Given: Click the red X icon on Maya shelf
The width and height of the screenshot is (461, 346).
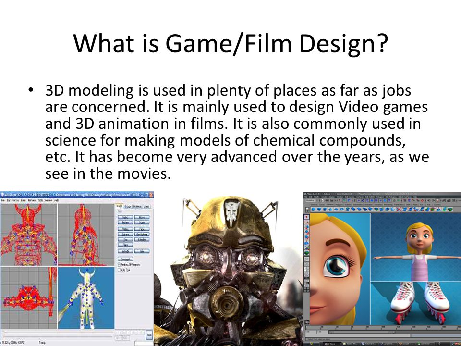Looking at the screenshot, I should 399,209.
